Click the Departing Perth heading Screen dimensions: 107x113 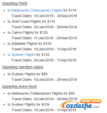pos(15,4)
